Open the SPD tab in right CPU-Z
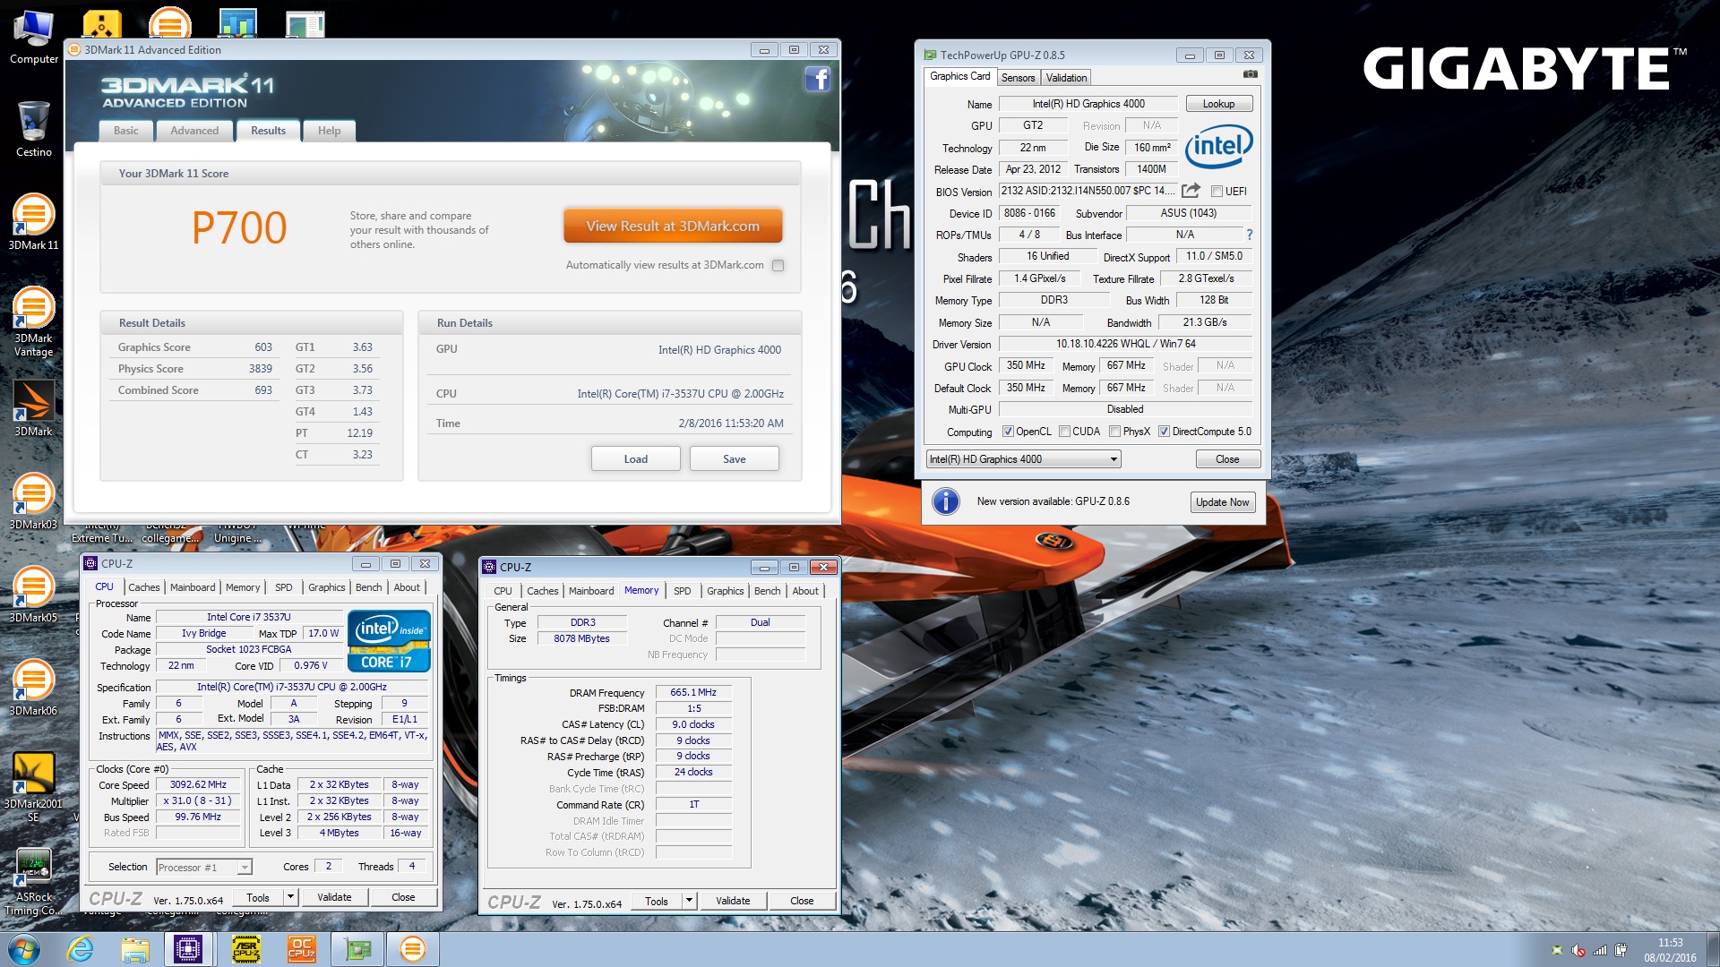Image resolution: width=1720 pixels, height=967 pixels. tap(682, 591)
